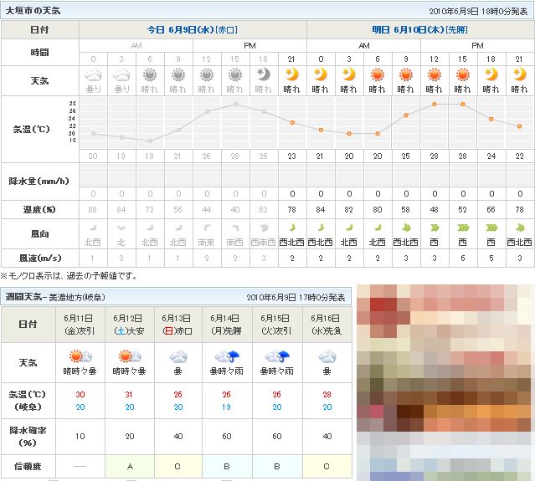
Task: Click today's 18時 grey moon icon
Action: tap(264, 74)
